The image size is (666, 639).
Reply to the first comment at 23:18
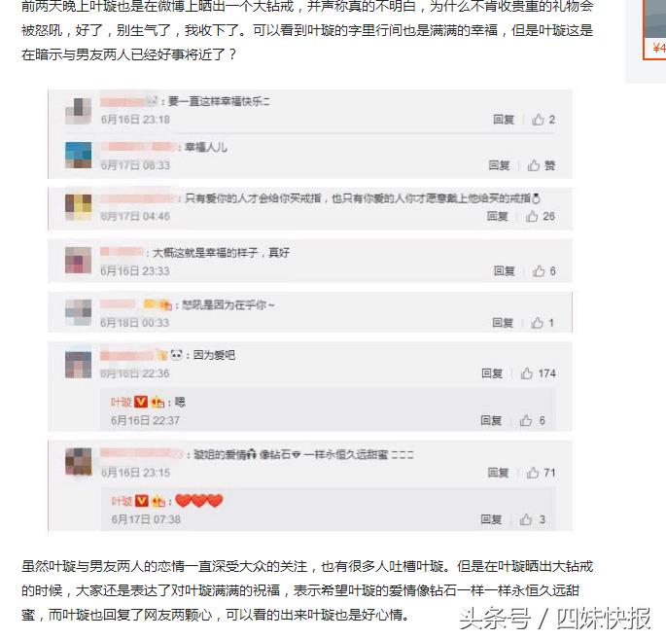point(504,120)
